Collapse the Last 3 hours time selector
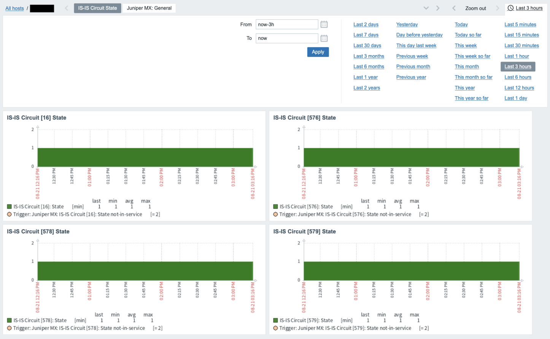Image resolution: width=550 pixels, height=339 pixels. 529,8
